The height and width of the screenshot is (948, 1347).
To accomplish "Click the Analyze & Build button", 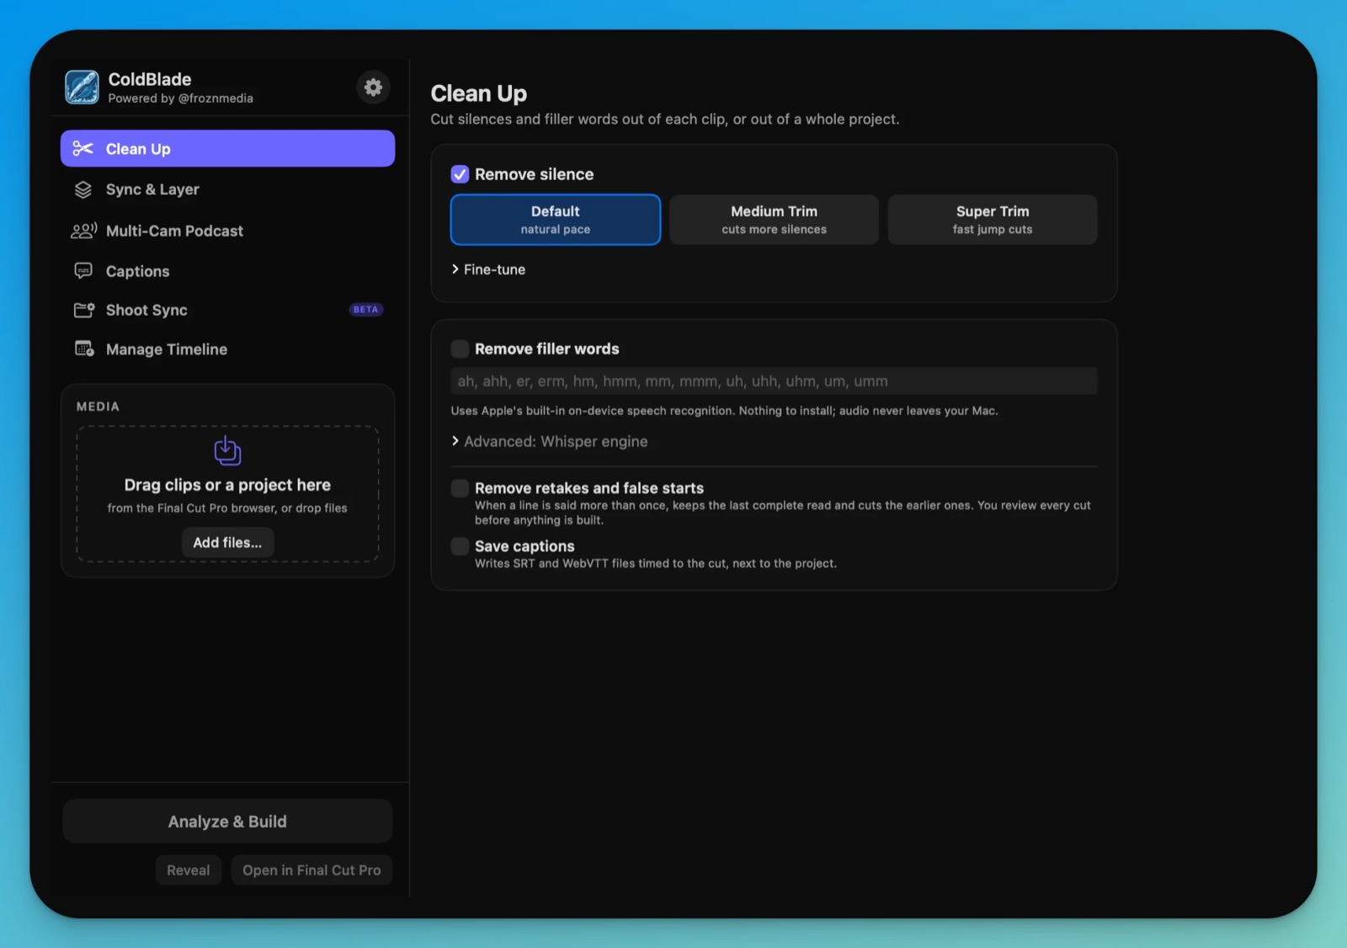I will pos(227,822).
